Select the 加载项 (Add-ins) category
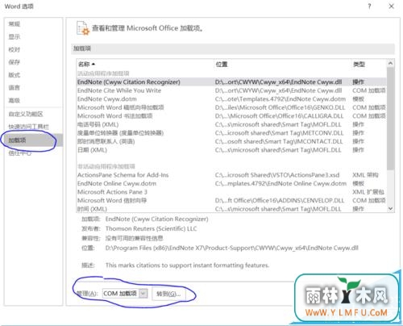Image resolution: width=403 pixels, height=326 pixels. point(34,140)
